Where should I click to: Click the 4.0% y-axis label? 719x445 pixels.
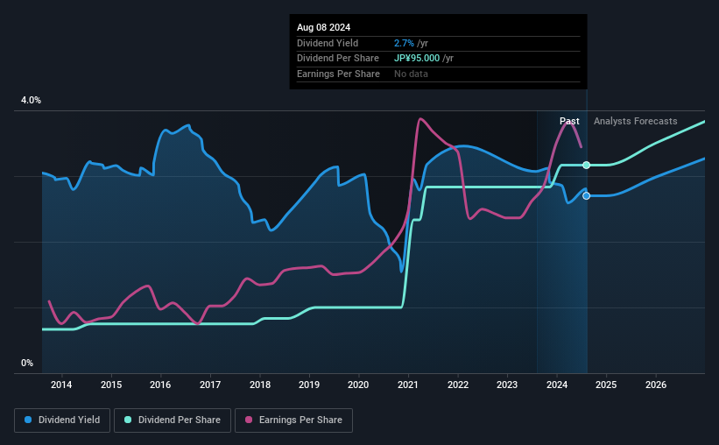pos(31,100)
